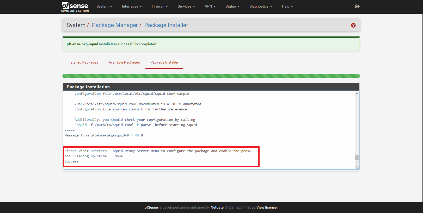
Task: Click the green installation progress bar
Action: click(211, 76)
